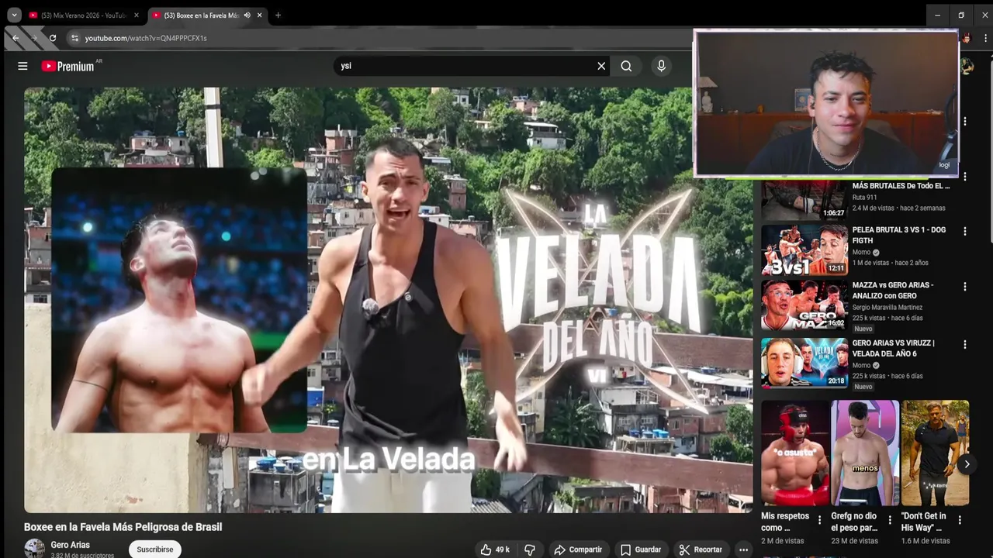
Task: Open MÁS BRUTALES De Todo video thumbnail
Action: 804,200
